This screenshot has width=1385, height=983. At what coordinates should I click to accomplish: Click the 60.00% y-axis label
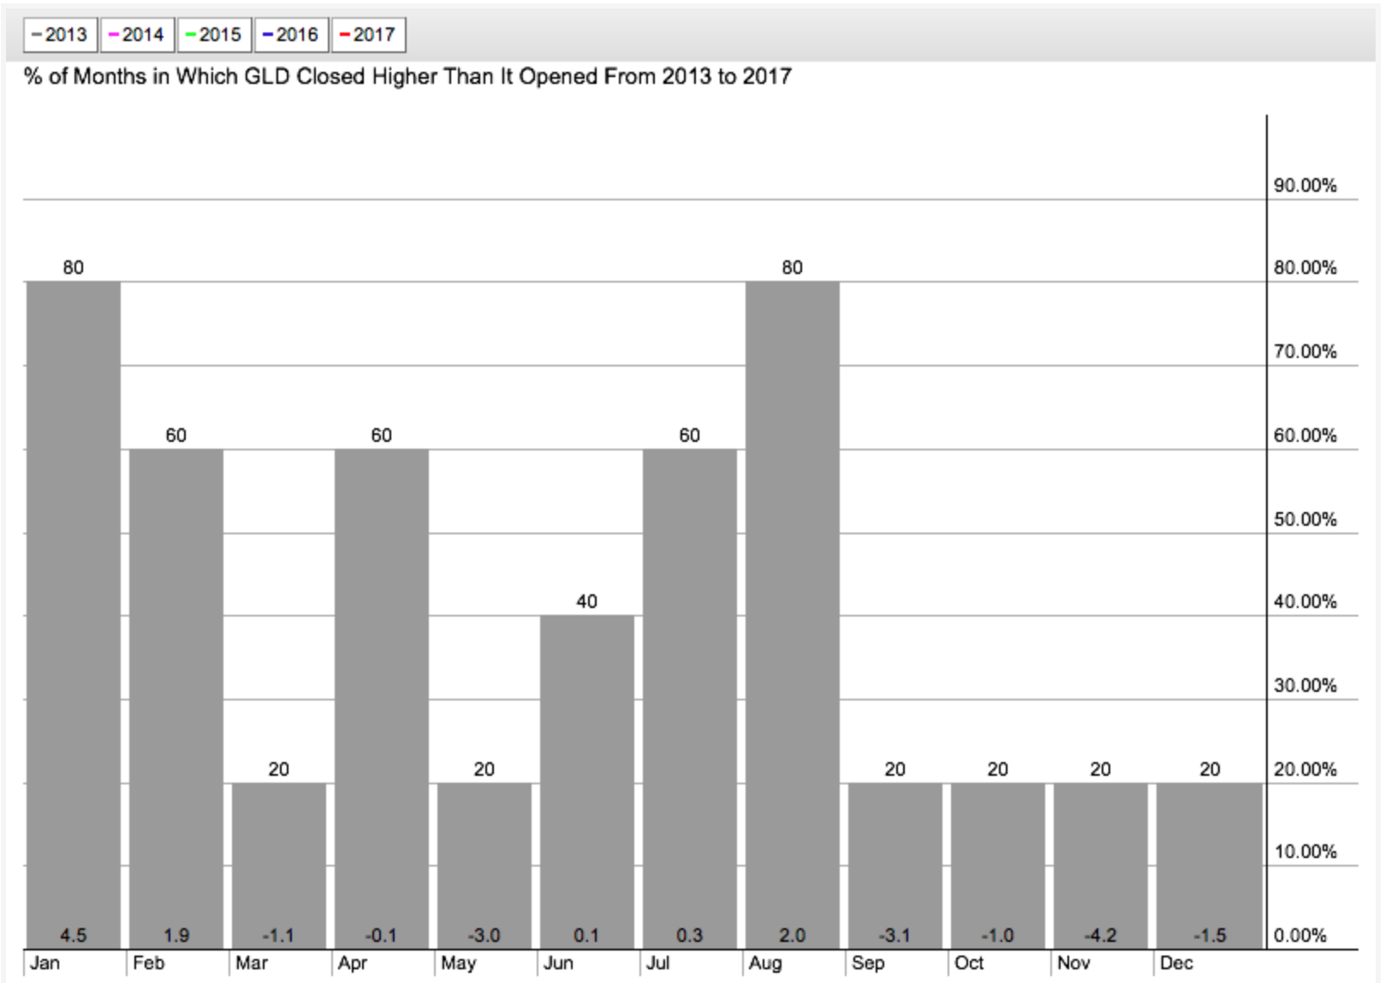(x=1305, y=436)
